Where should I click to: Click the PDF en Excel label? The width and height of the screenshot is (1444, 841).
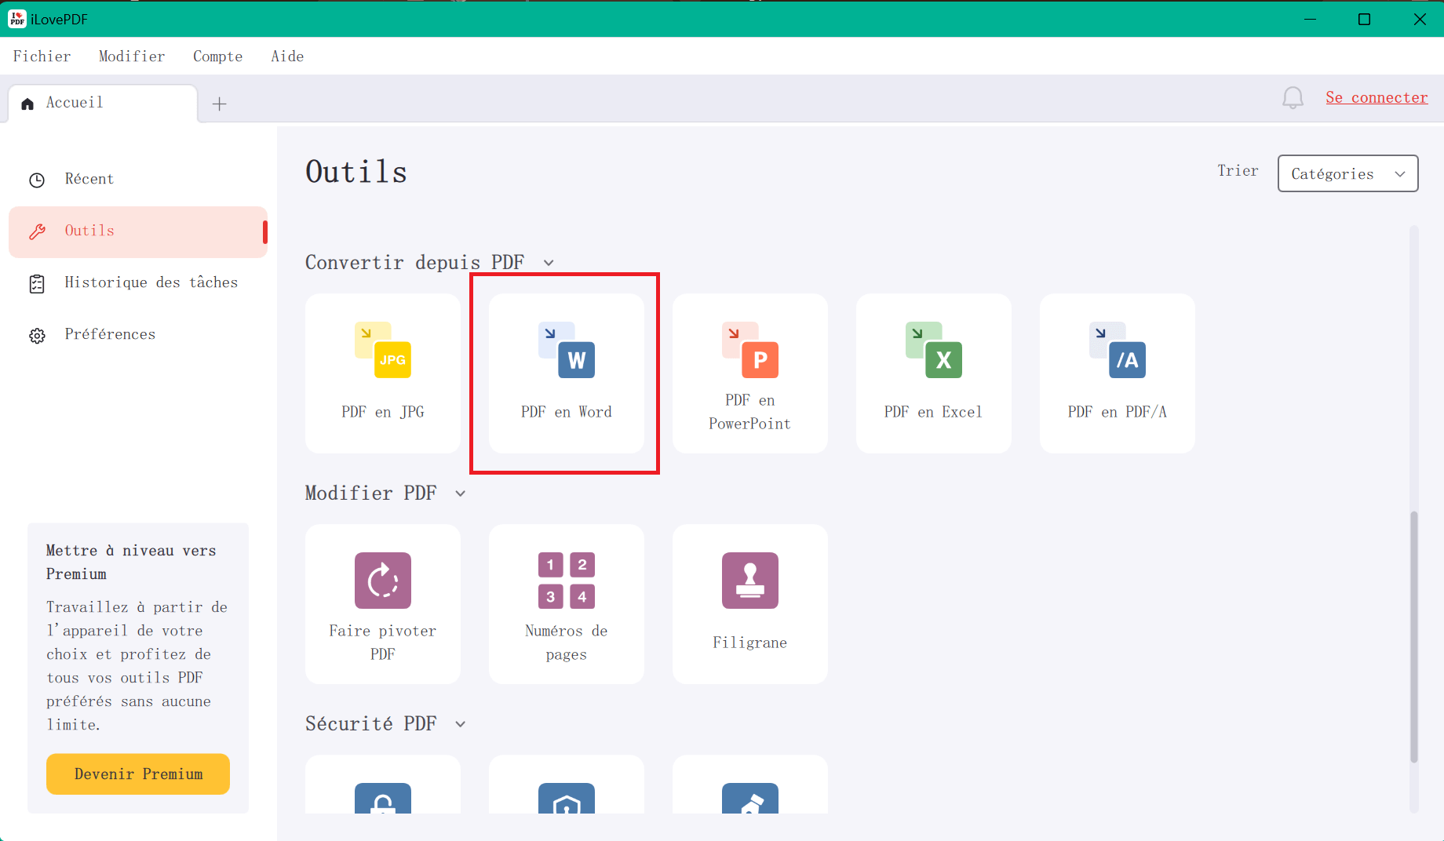pyautogui.click(x=934, y=412)
